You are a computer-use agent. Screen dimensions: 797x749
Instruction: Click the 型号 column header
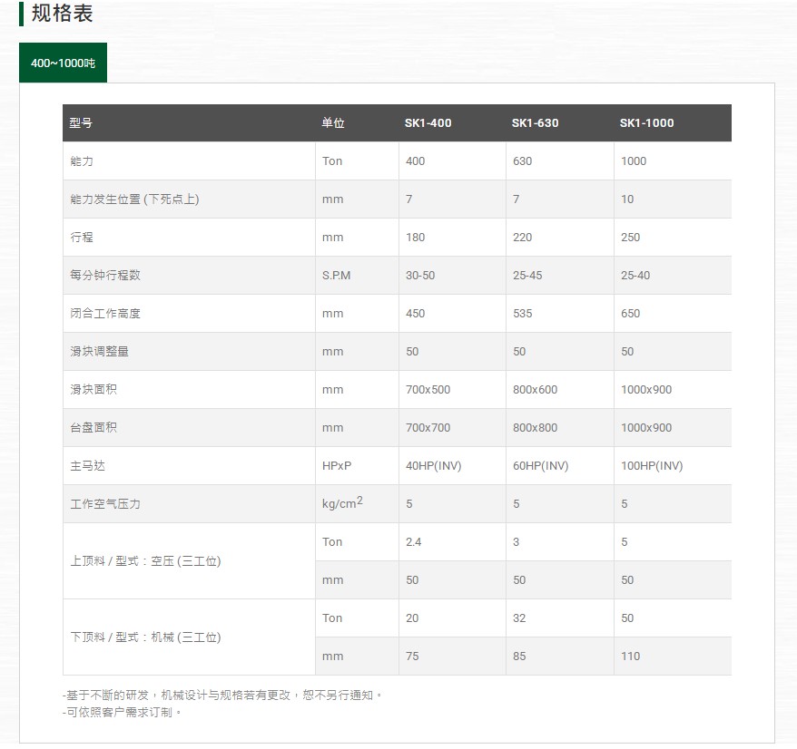[81, 123]
